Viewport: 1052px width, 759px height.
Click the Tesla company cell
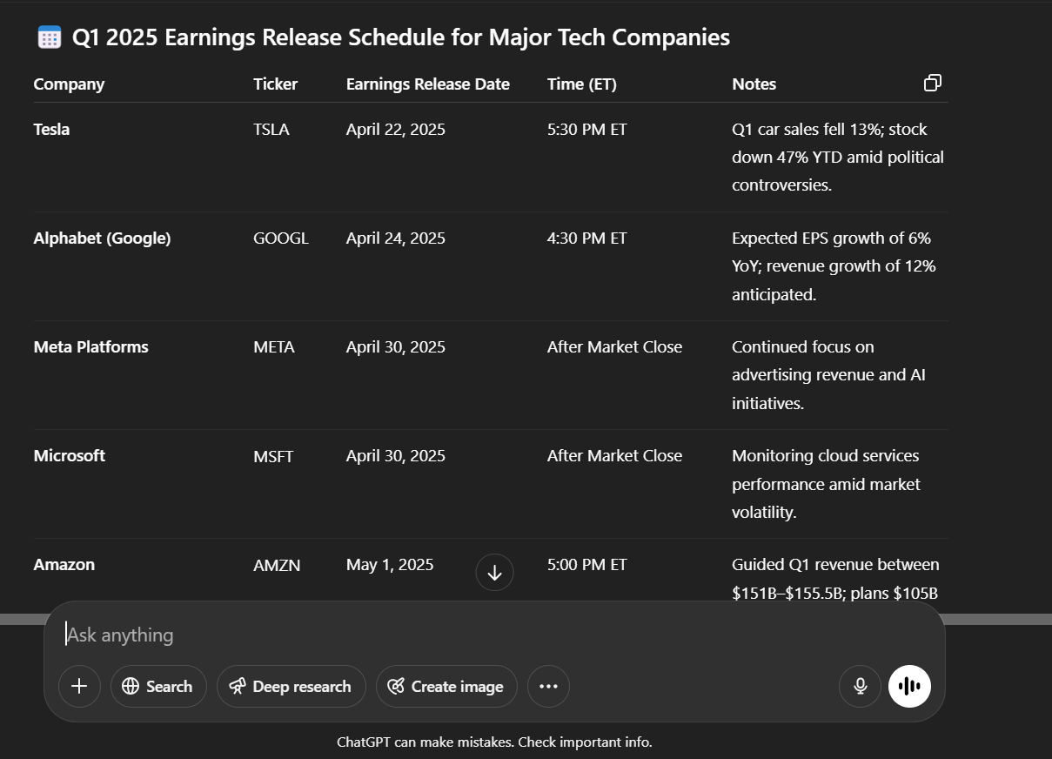51,130
